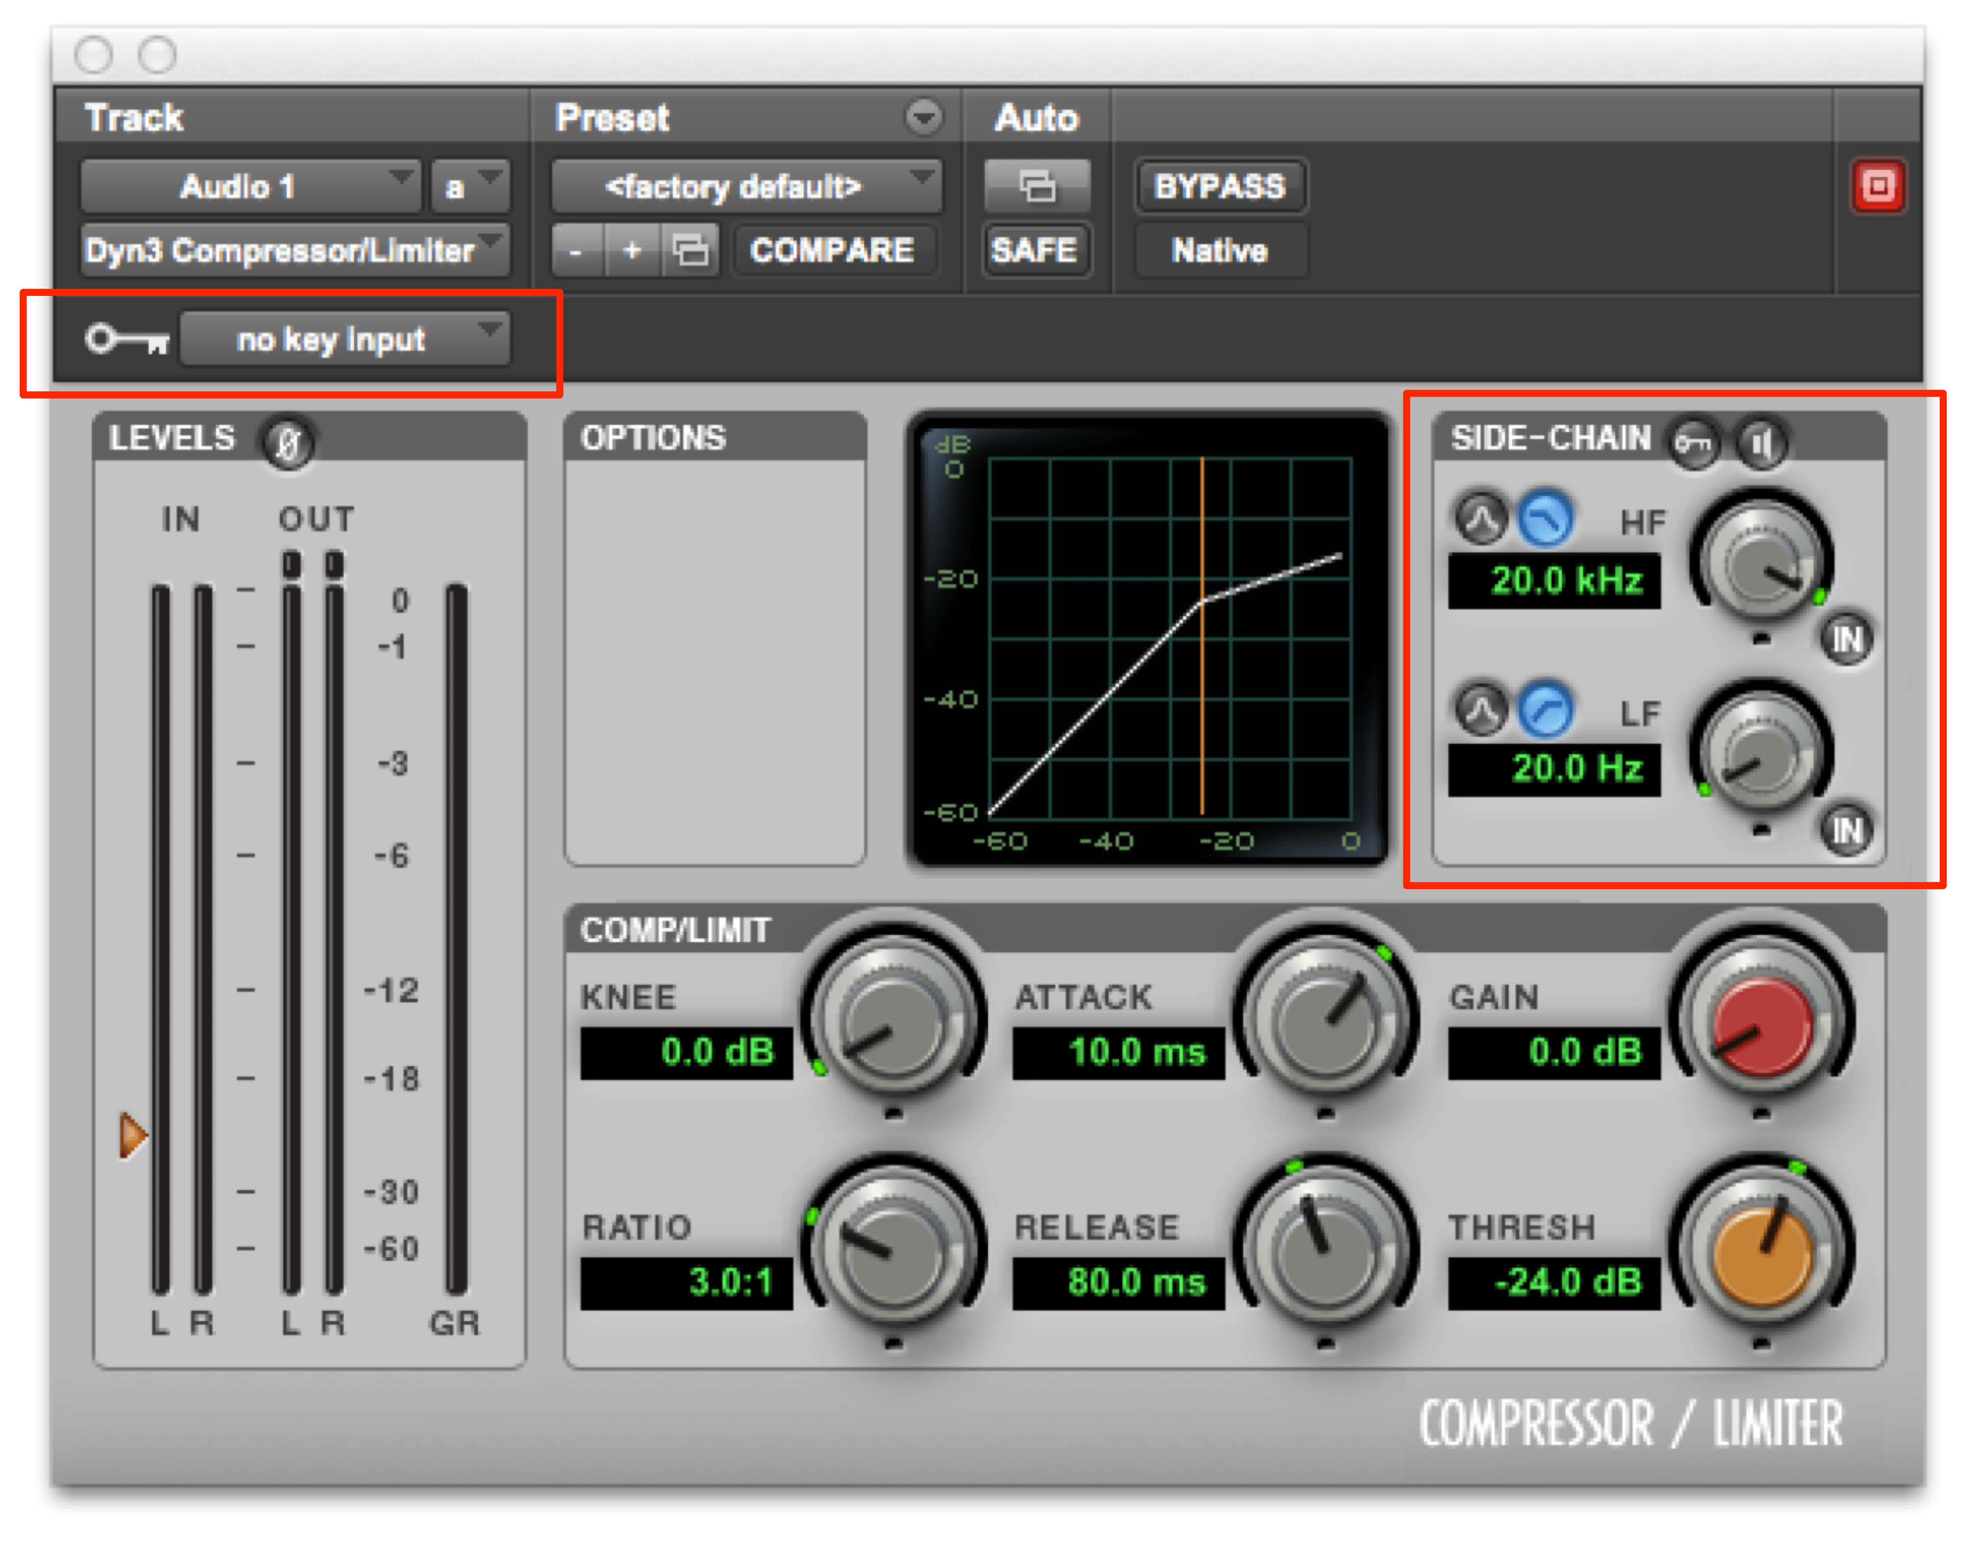Viewport: 1969px width, 1545px height.
Task: Open the factory default preset list
Action: tap(746, 186)
